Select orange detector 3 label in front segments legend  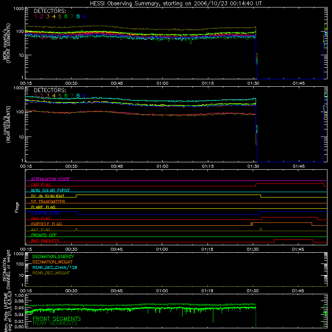click(x=48, y=17)
